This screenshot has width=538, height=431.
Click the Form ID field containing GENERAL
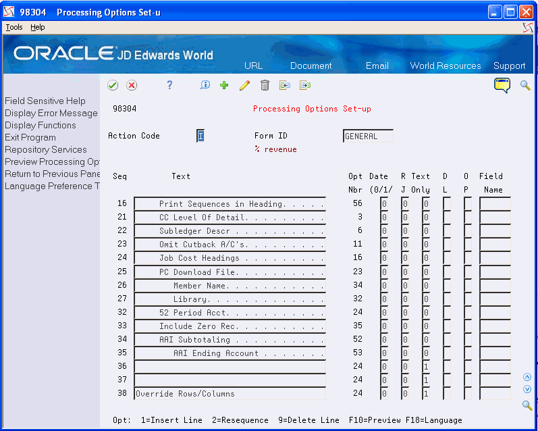pos(368,136)
